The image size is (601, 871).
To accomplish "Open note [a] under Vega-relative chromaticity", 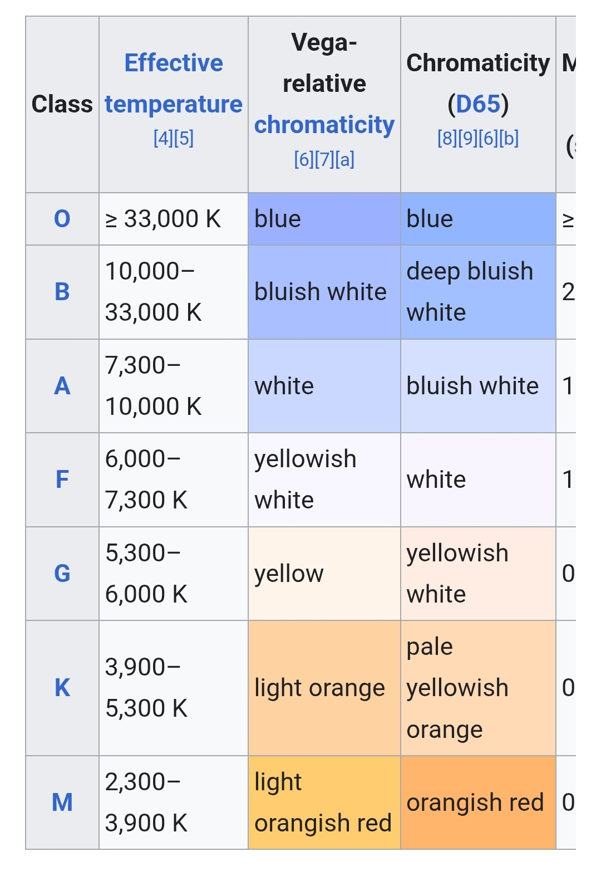I will tap(345, 159).
